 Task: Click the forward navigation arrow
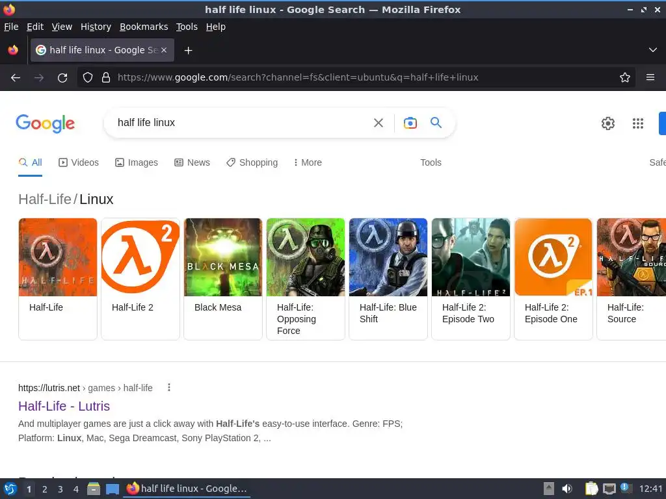click(38, 78)
